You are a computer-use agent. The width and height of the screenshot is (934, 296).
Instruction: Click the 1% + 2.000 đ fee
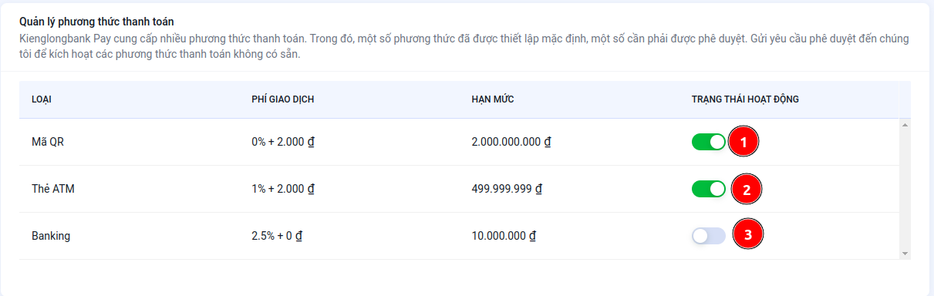283,189
